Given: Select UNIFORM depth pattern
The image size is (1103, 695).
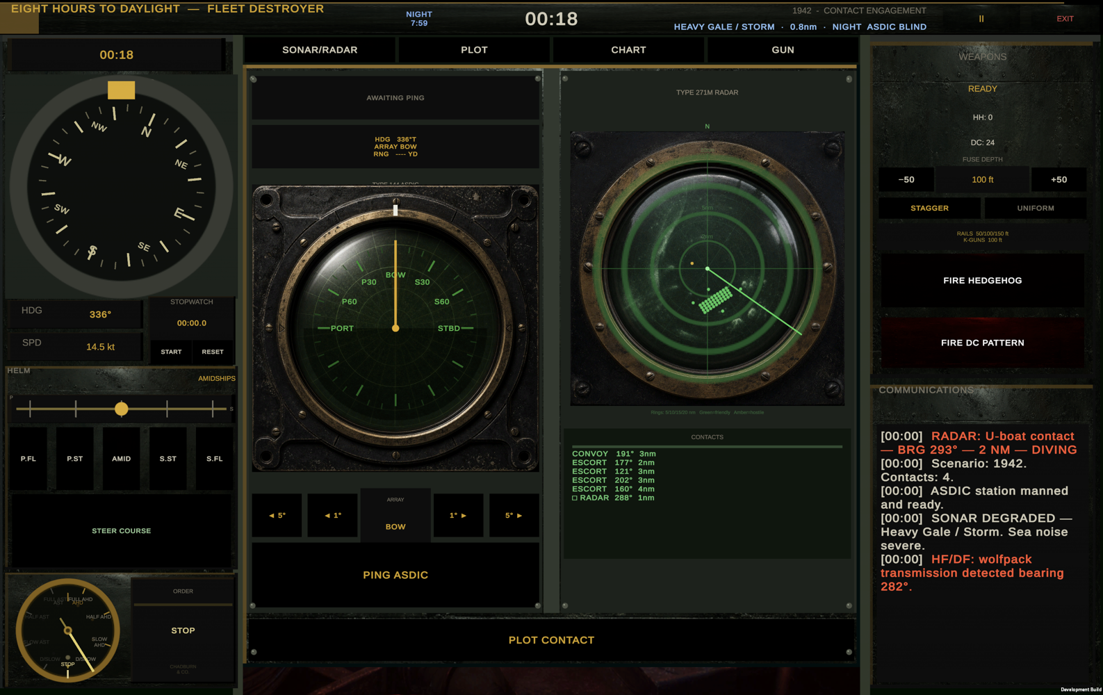Looking at the screenshot, I should click(1036, 208).
